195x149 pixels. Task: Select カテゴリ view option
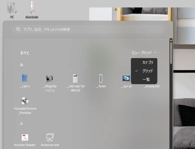coord(148,62)
